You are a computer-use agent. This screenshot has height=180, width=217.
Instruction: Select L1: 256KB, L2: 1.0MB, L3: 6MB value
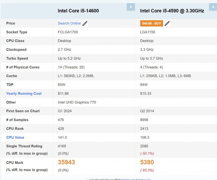pos(165,76)
